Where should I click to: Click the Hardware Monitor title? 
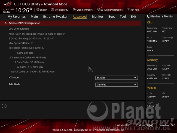pyautogui.click(x=162, y=16)
